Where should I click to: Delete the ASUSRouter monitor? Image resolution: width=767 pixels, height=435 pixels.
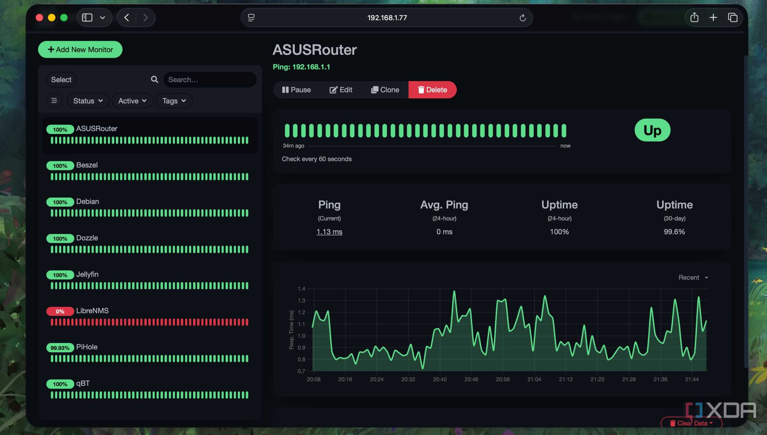pyautogui.click(x=432, y=90)
